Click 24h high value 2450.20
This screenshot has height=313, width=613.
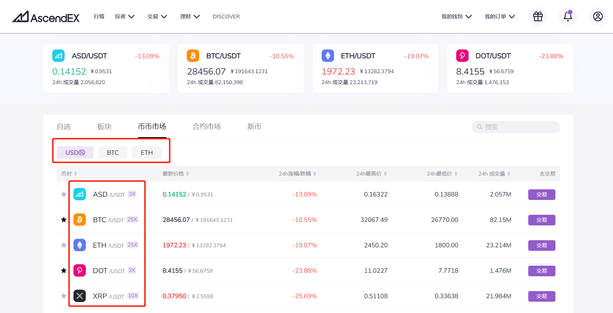coord(376,245)
